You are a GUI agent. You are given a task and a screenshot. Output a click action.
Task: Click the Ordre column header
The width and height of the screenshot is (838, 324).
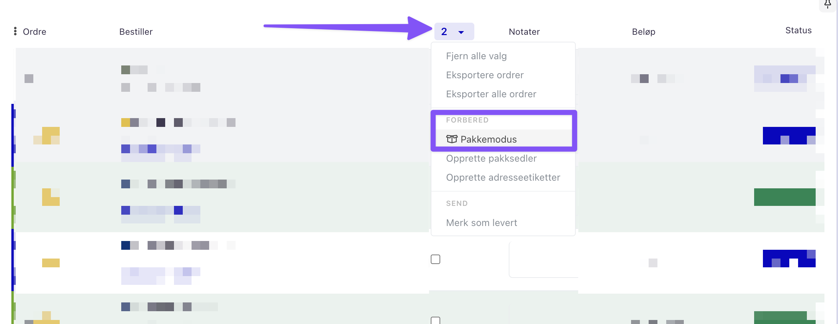[34, 32]
